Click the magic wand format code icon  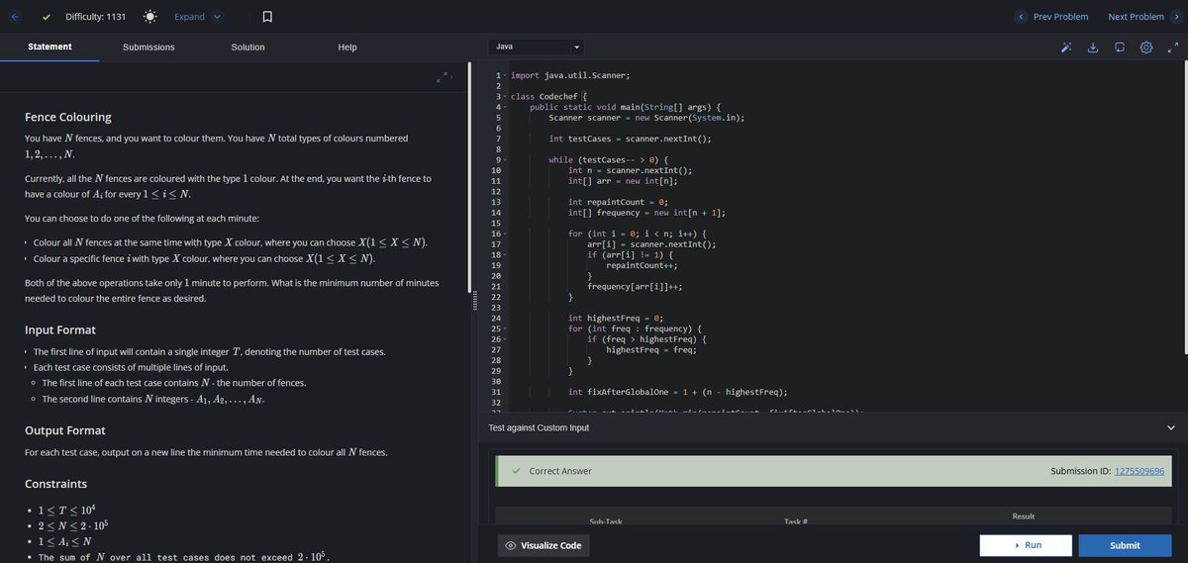(1067, 47)
